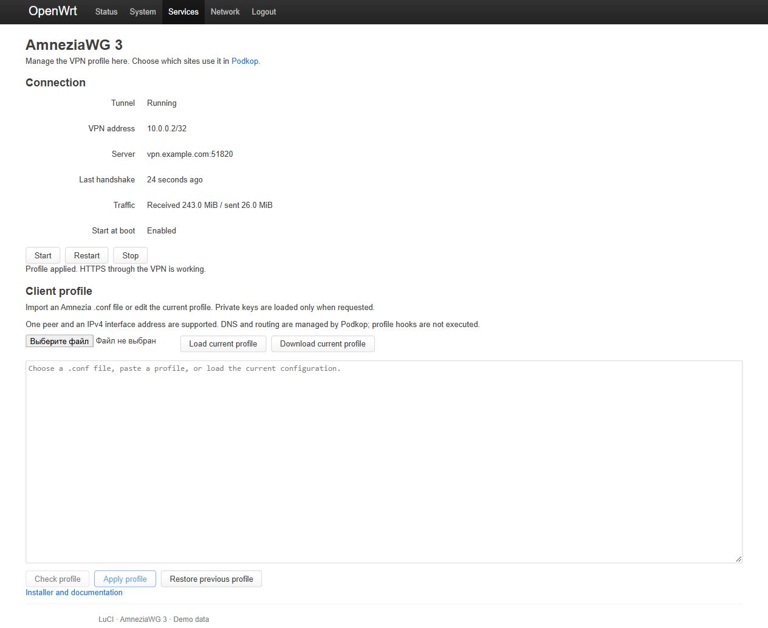Screen dimensions: 768x628
Task: Open the Network menu
Action: point(225,12)
